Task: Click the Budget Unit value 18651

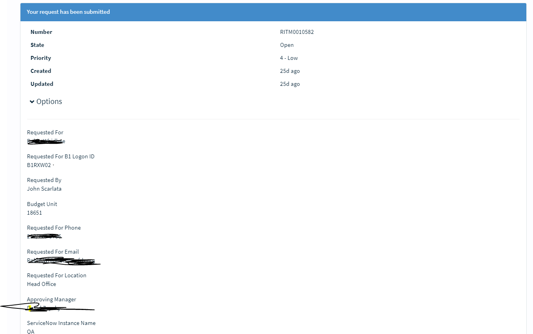Action: click(35, 213)
